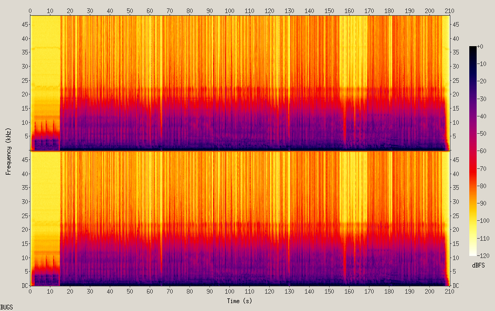
Task: Click the 45 kHz label on lower-right frequency axis
Action: tap(456, 159)
